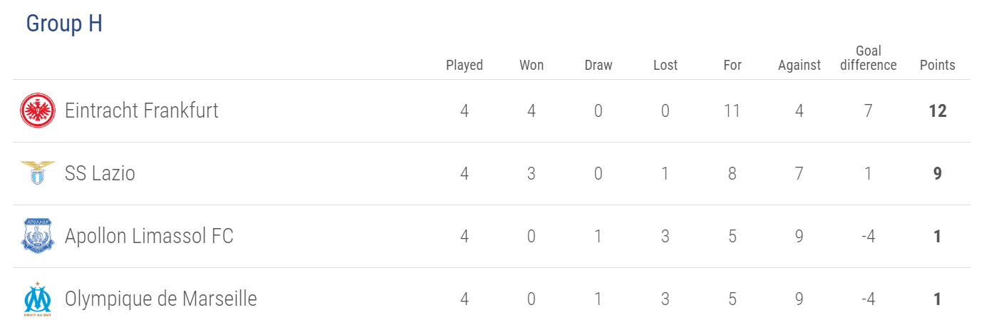984x325 pixels.
Task: Sort by the Goal difference column header
Action: [x=869, y=58]
